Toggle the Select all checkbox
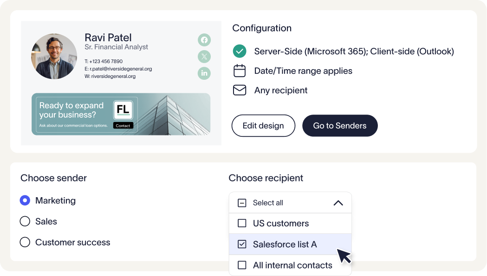487x276 pixels. (242, 203)
